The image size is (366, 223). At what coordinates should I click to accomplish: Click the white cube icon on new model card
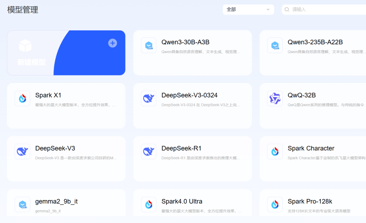coord(25,46)
